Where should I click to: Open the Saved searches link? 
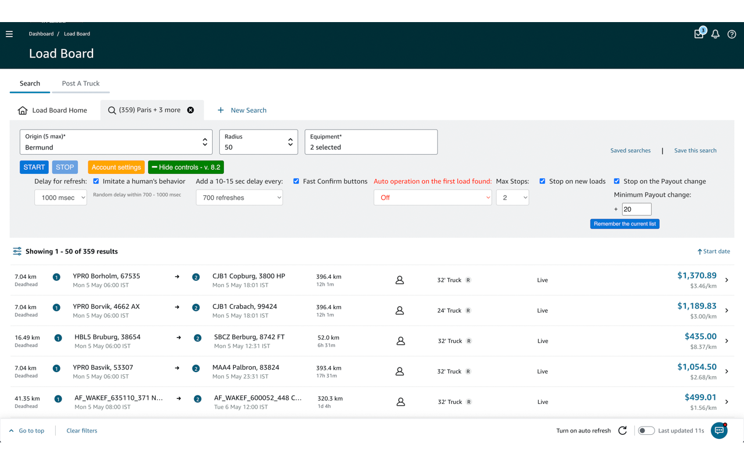coord(631,151)
